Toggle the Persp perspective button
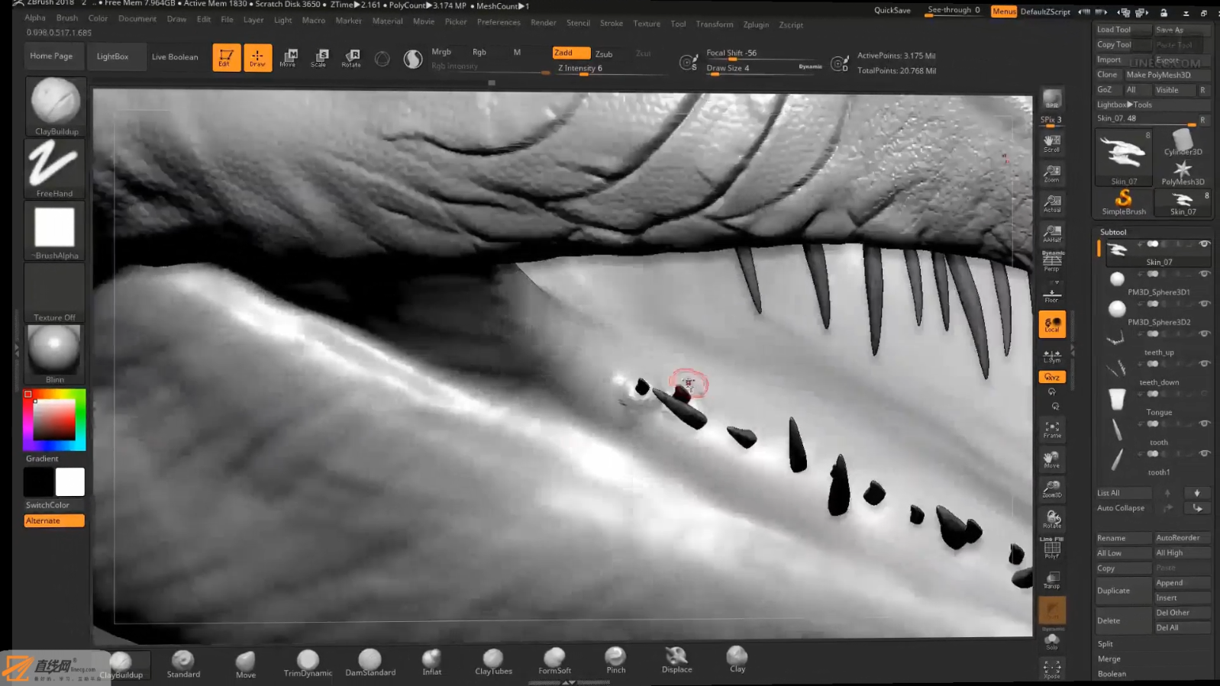The width and height of the screenshot is (1220, 686). (x=1052, y=262)
